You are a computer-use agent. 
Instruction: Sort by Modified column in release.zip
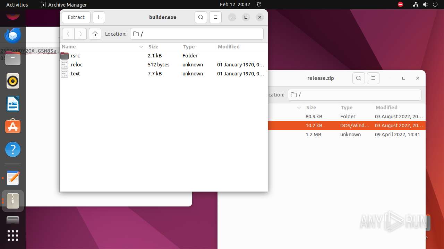[386, 108]
